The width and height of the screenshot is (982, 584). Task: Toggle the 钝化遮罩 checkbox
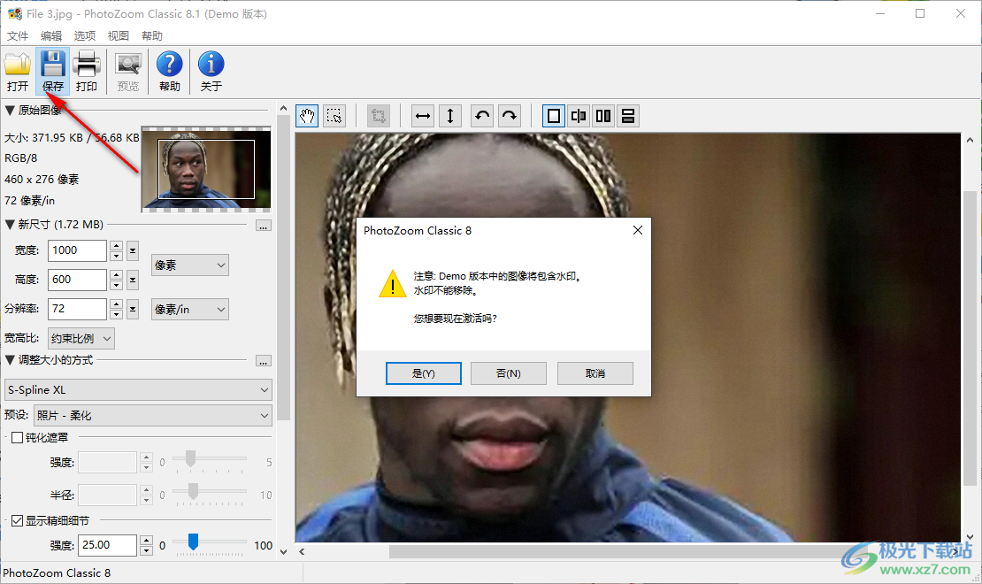pyautogui.click(x=18, y=437)
